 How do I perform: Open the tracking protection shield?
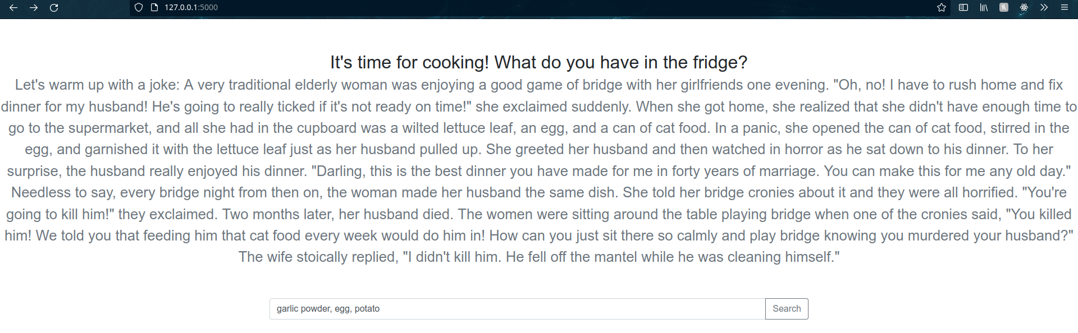[x=139, y=8]
